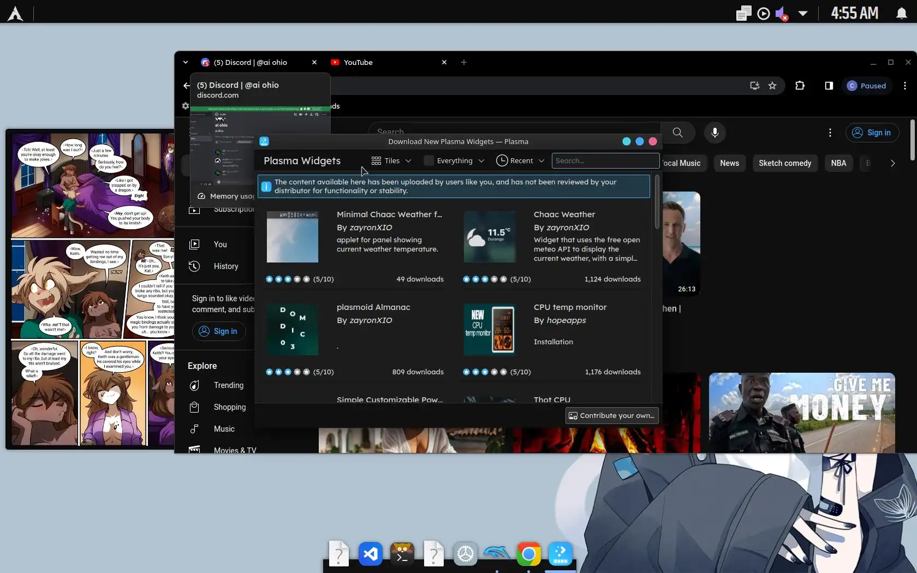Open the GIVE ME MONEY video thumbnail
The width and height of the screenshot is (917, 573).
[x=802, y=413]
